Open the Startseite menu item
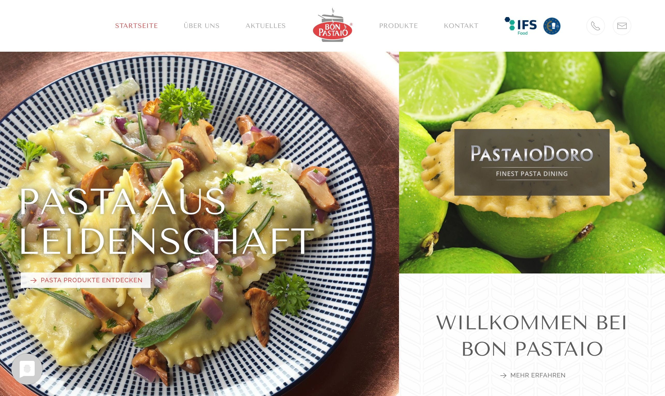This screenshot has height=396, width=665. [x=136, y=26]
